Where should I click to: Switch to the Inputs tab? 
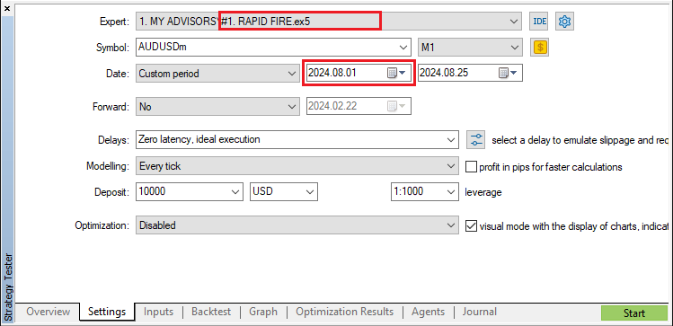tap(158, 312)
